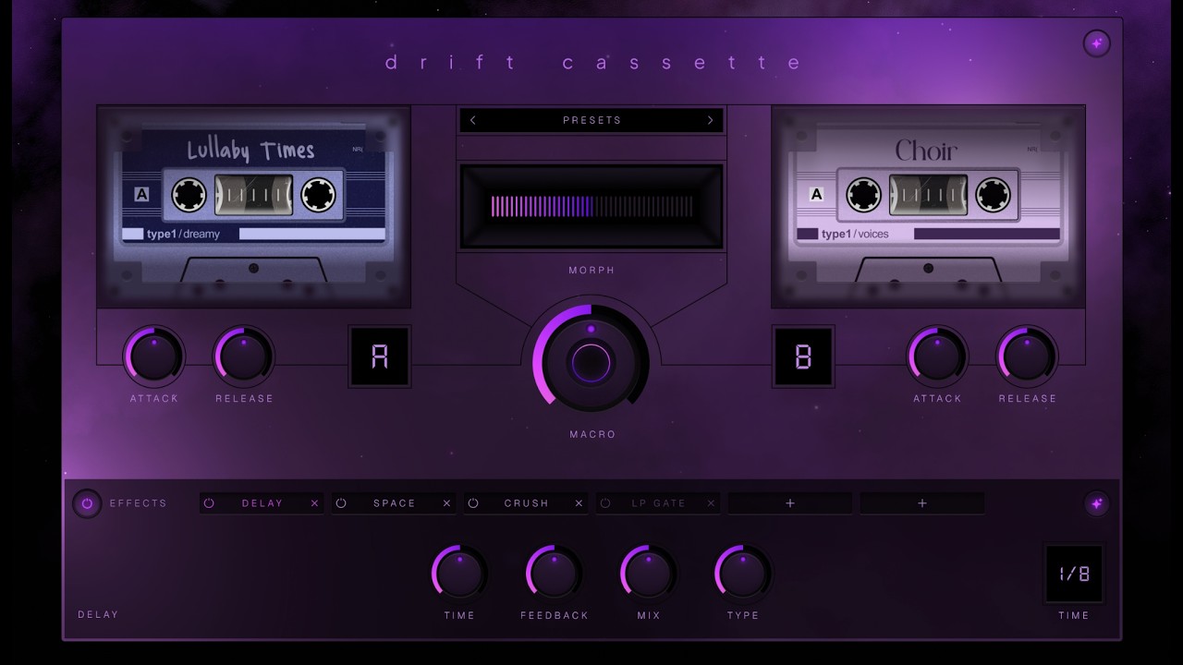Toggle LP GATE effect power
Viewport: 1183px width, 665px height.
tap(605, 503)
